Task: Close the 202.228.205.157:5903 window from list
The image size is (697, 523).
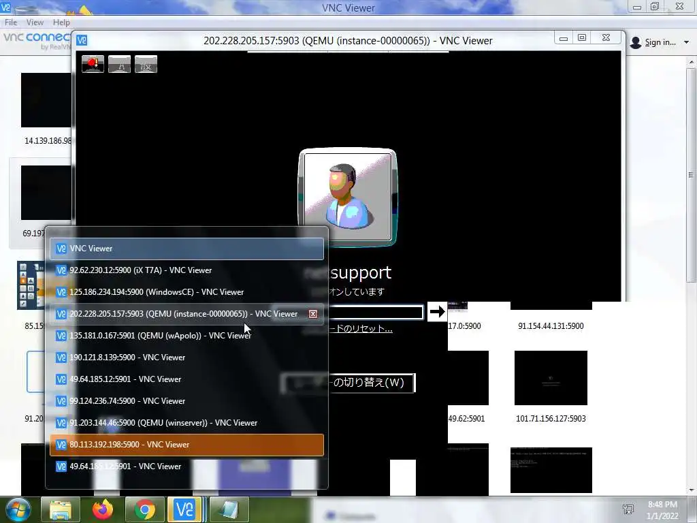Action: pos(313,314)
